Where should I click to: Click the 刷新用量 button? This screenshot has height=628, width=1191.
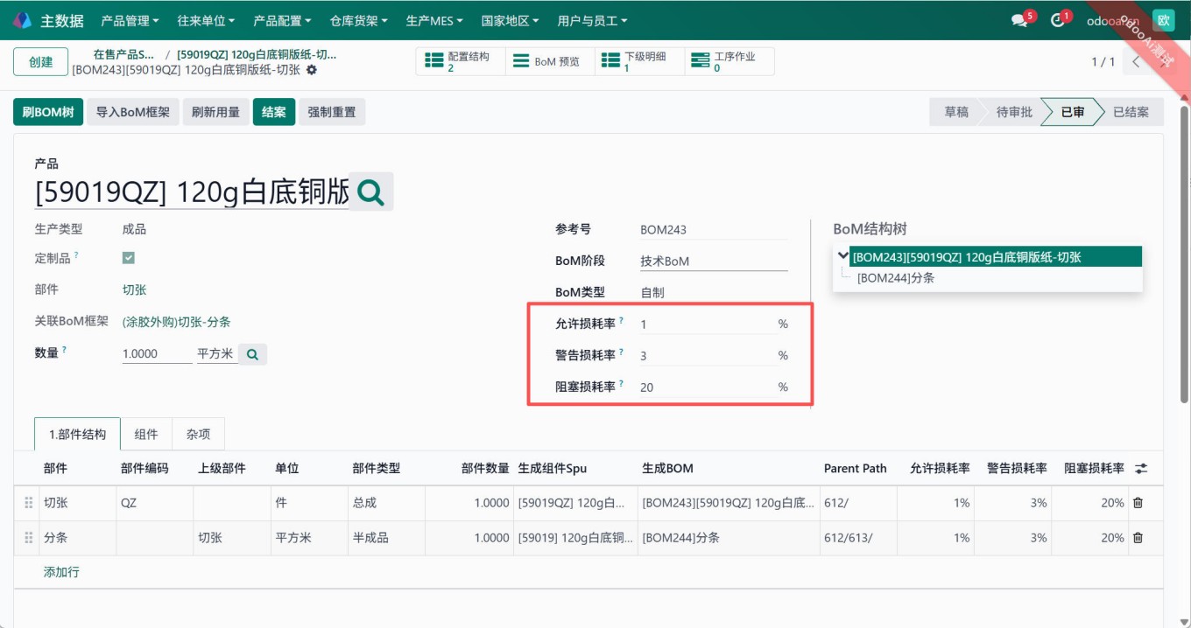pos(215,112)
